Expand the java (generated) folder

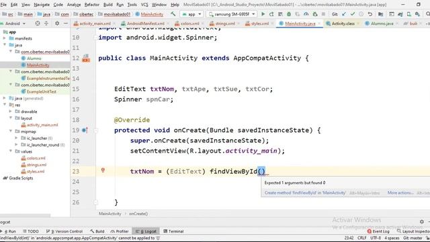tap(5, 98)
